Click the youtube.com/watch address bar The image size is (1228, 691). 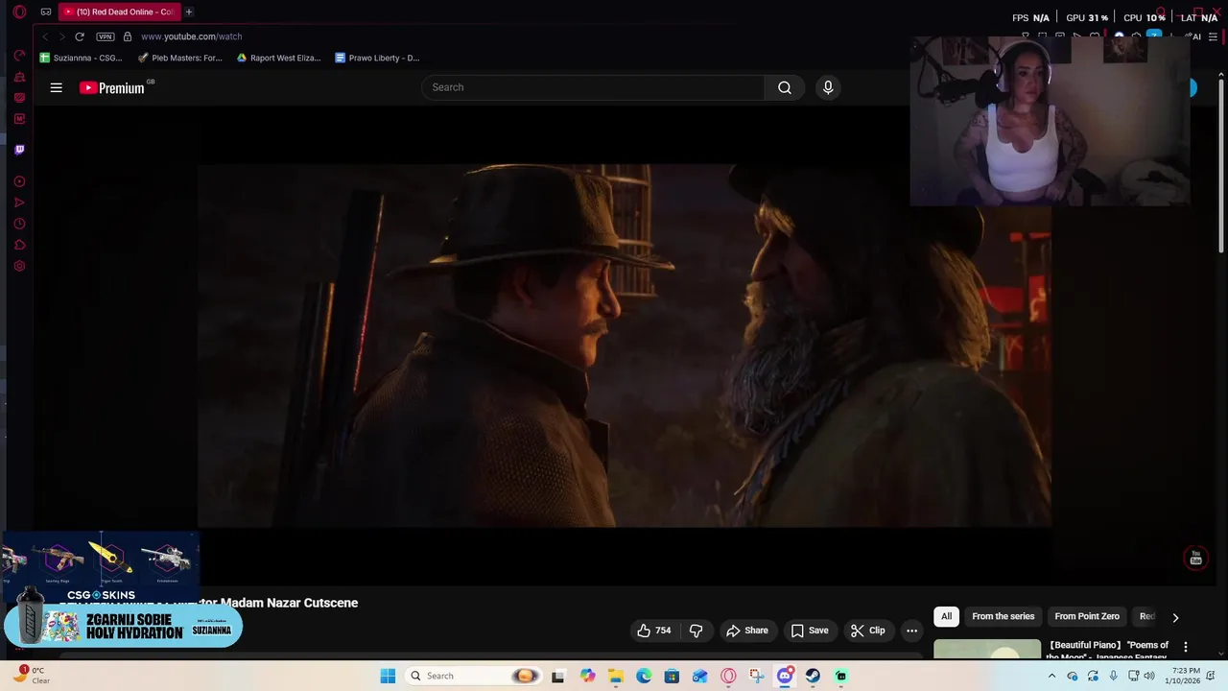(x=191, y=36)
